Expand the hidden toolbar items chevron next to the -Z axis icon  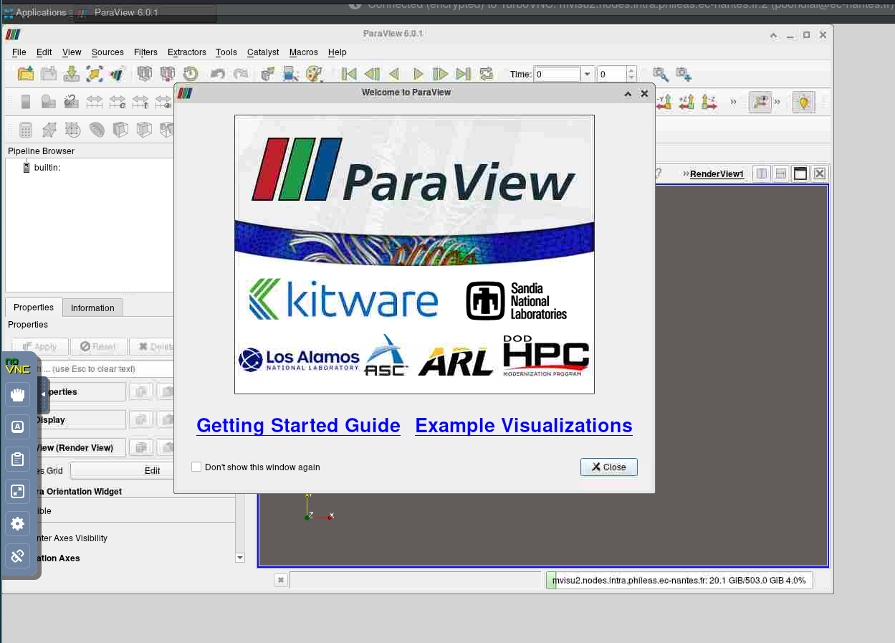pos(733,103)
